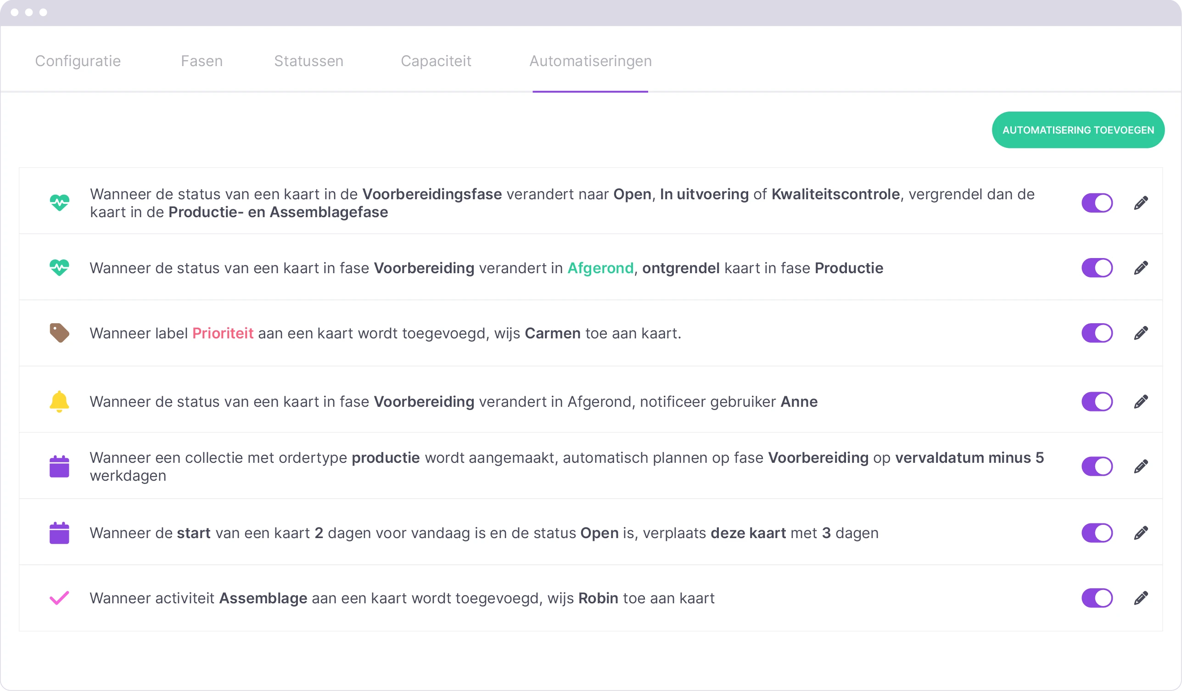Select the pink checkmark icon on the Assemblage rule
The image size is (1182, 691).
[60, 598]
